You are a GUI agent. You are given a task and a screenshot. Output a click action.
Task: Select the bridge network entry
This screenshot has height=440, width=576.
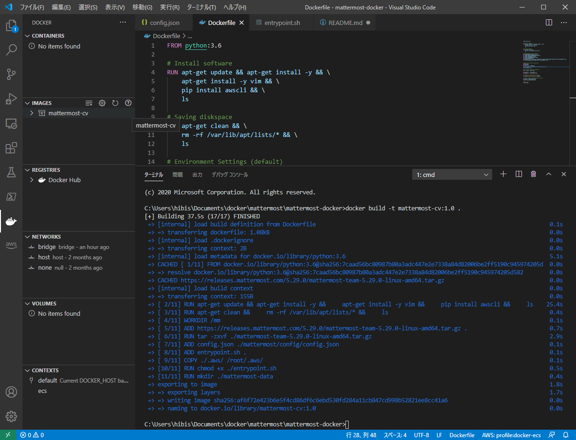tap(79, 247)
